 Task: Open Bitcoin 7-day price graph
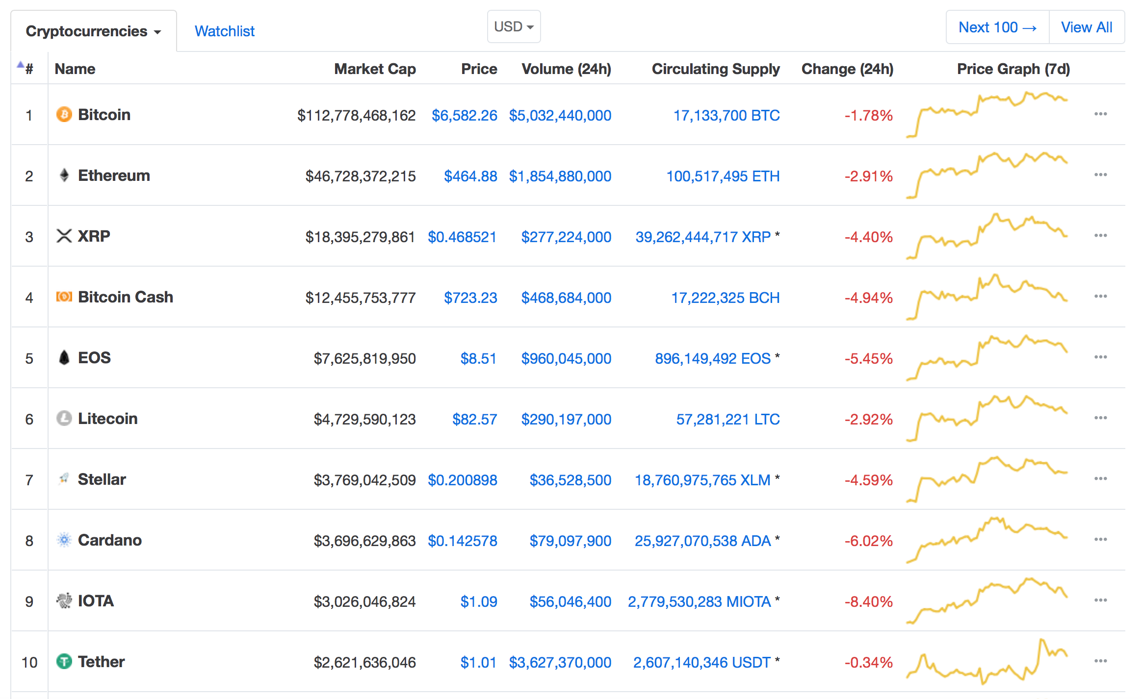click(986, 115)
